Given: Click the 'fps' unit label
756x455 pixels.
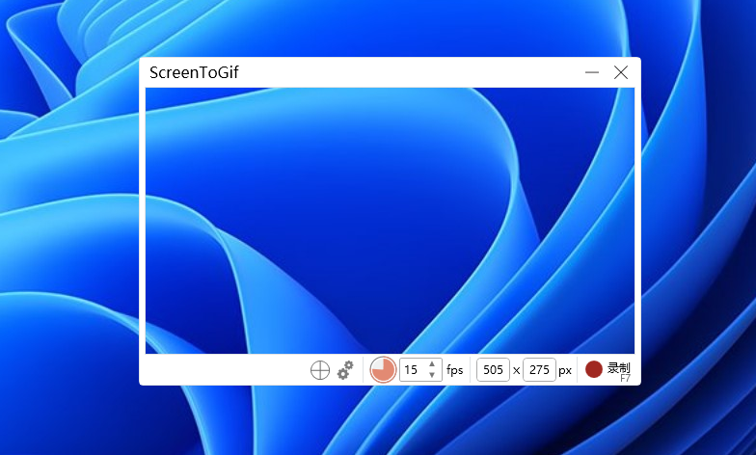Looking at the screenshot, I should (x=455, y=370).
